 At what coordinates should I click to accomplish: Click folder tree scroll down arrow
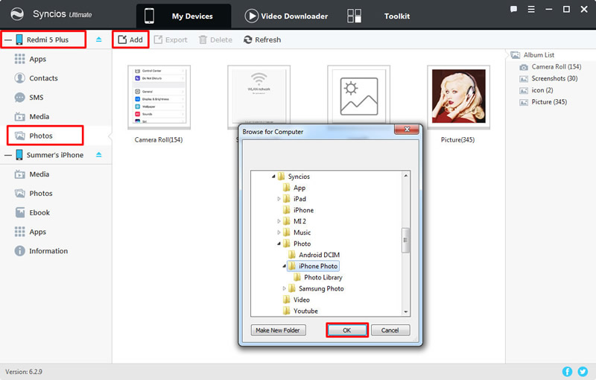(x=405, y=311)
